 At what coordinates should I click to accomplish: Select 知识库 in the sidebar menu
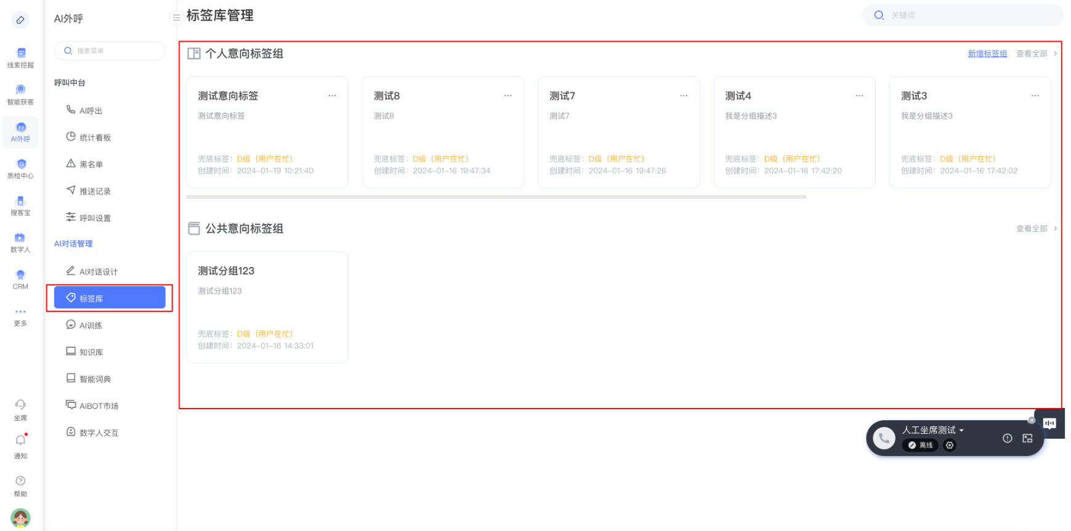[x=91, y=352]
